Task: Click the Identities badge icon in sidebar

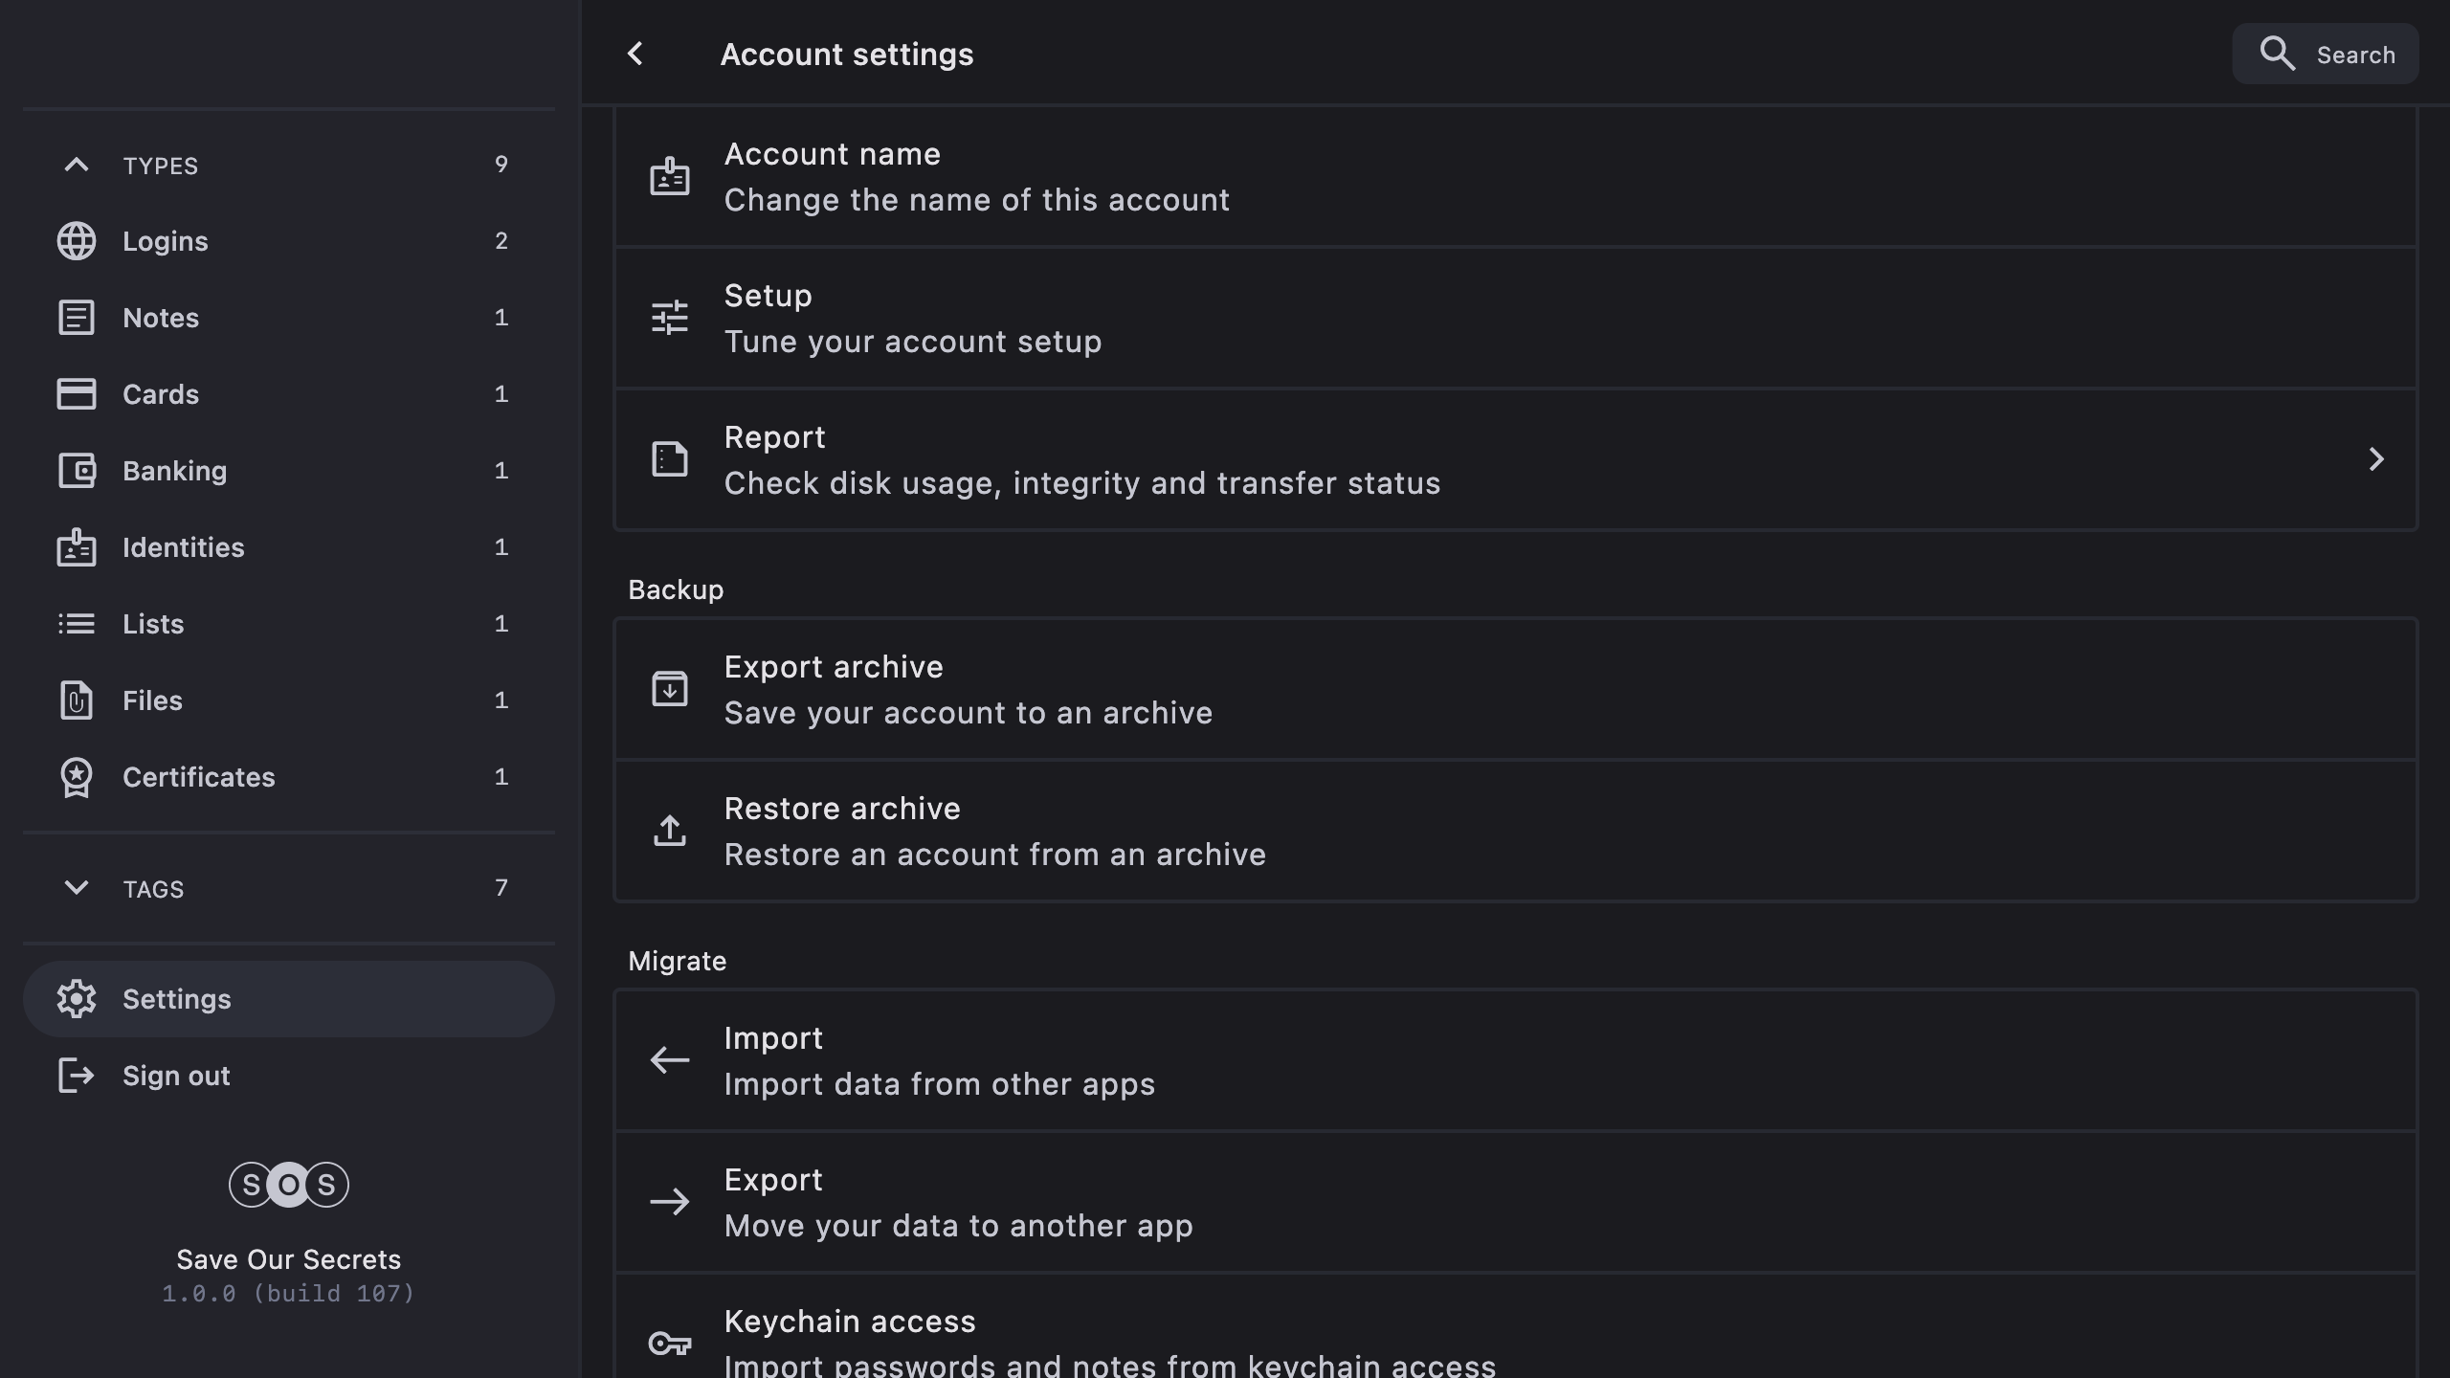Action: pyautogui.click(x=77, y=547)
